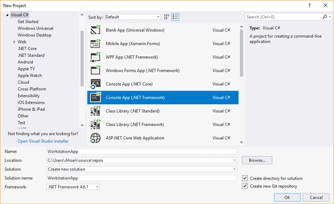Select Cloud category
334x204 pixels.
[x=24, y=82]
